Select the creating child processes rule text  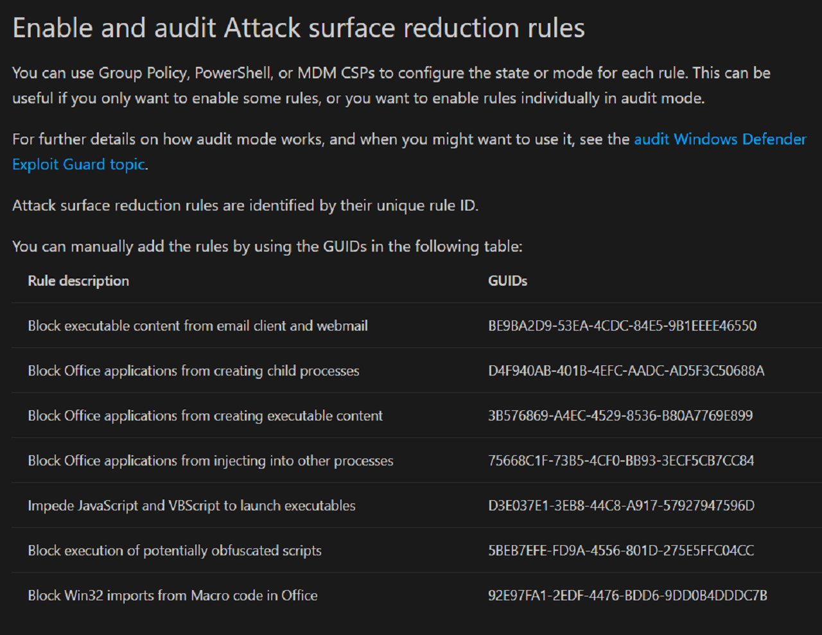pos(193,370)
